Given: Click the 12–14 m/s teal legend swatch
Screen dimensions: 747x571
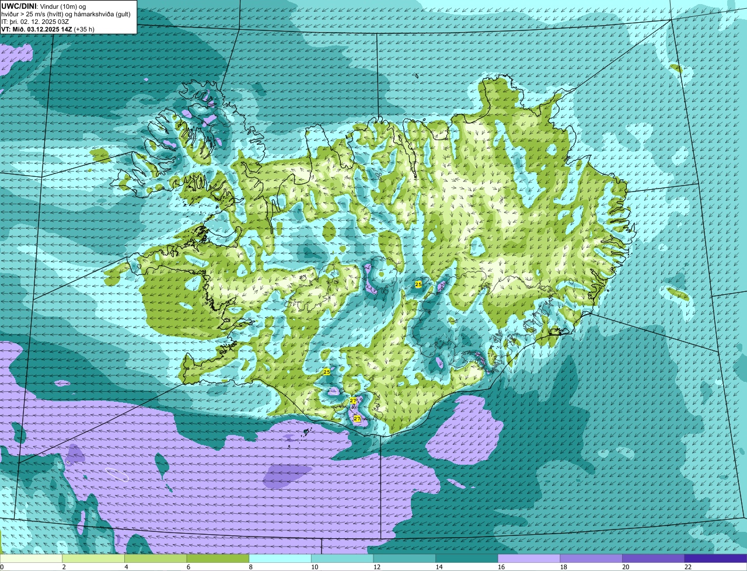Looking at the screenshot, I should point(404,558).
